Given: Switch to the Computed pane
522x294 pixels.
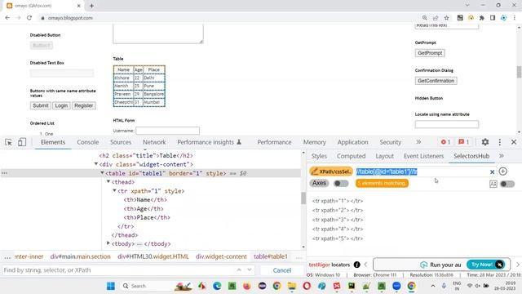Looking at the screenshot, I should (x=352, y=156).
